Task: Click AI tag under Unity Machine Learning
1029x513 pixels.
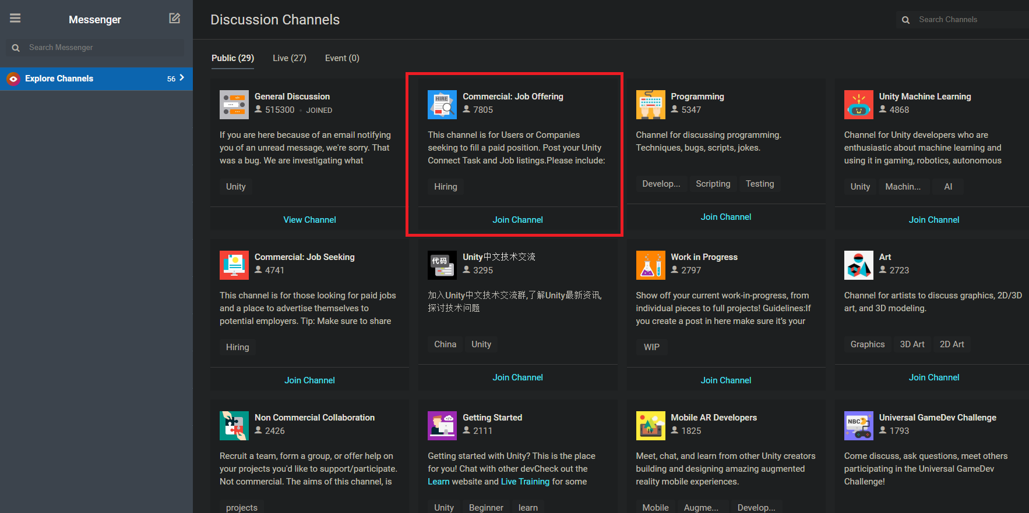Action: coord(948,187)
